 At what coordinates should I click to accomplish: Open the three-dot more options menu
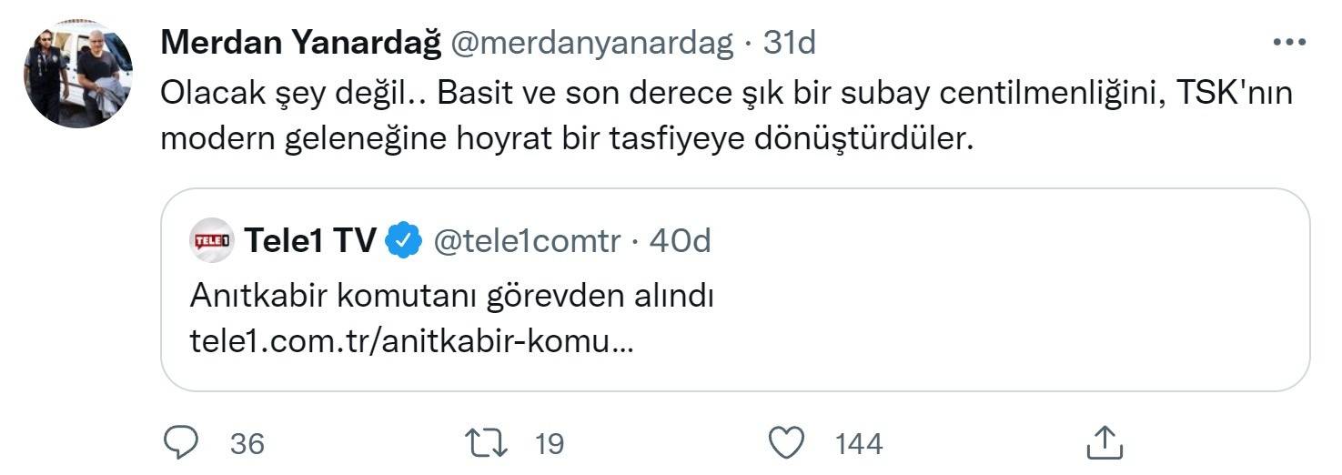click(1289, 43)
